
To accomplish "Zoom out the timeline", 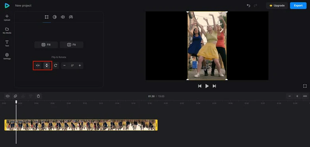I will (x=290, y=96).
